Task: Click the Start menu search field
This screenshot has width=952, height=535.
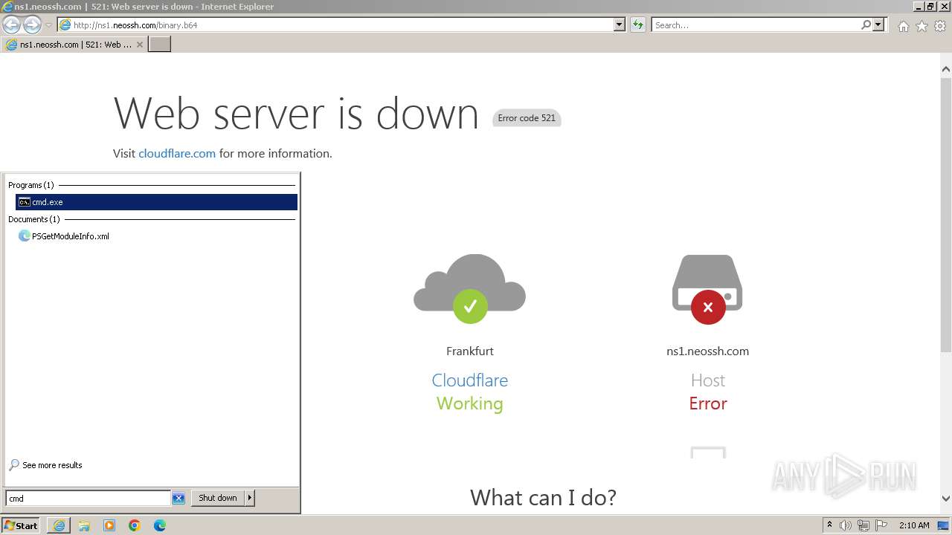Action: [x=89, y=499]
